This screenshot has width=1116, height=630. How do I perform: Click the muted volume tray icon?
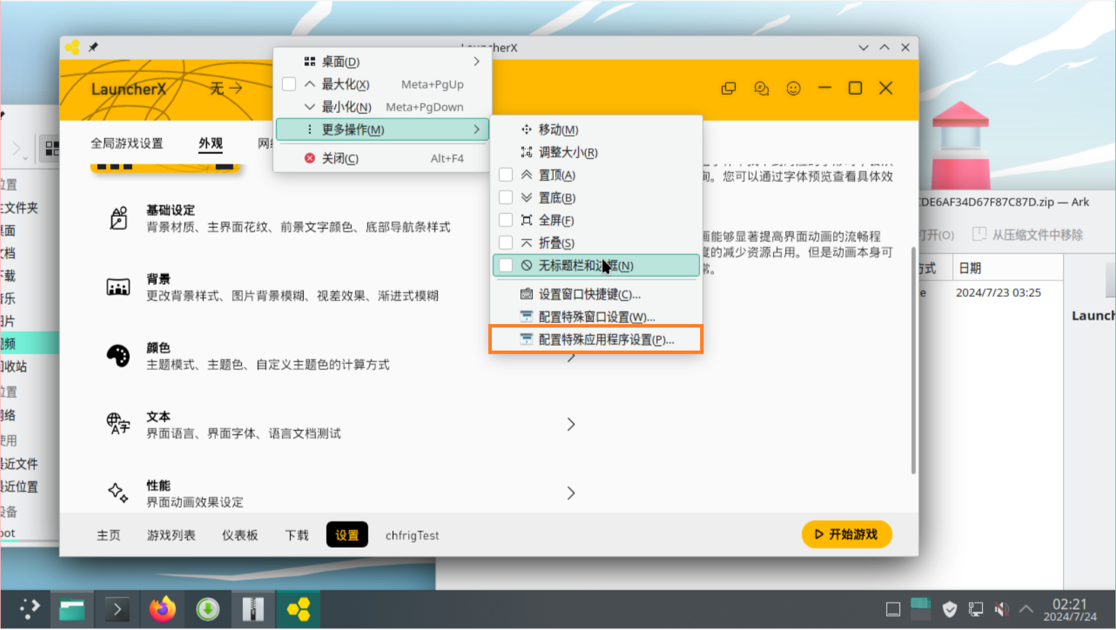1002,610
